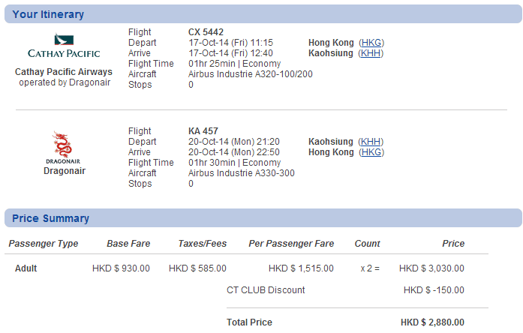The image size is (523, 333).
Task: Click flight number KA 457
Action: coord(203,131)
